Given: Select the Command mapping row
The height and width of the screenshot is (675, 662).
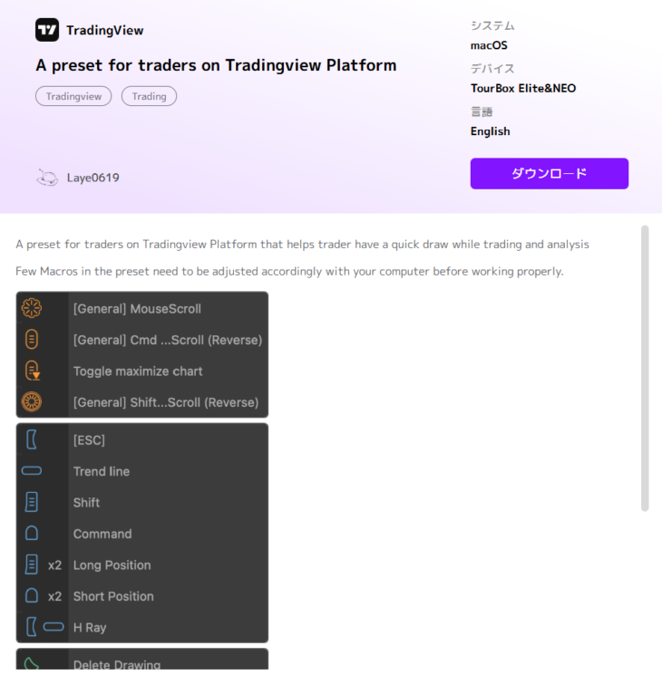Looking at the screenshot, I should coord(141,534).
